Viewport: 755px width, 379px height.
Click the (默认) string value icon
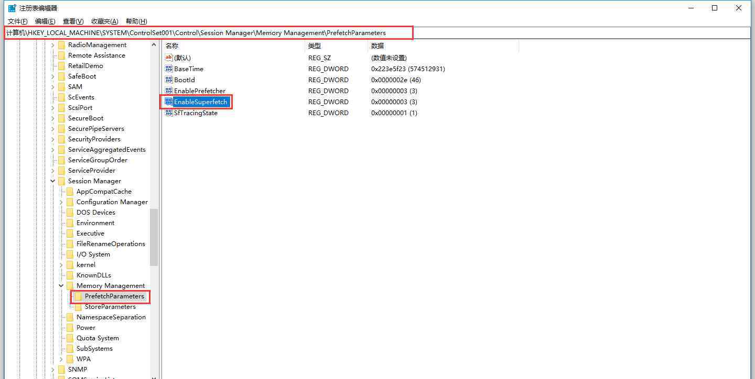(168, 58)
